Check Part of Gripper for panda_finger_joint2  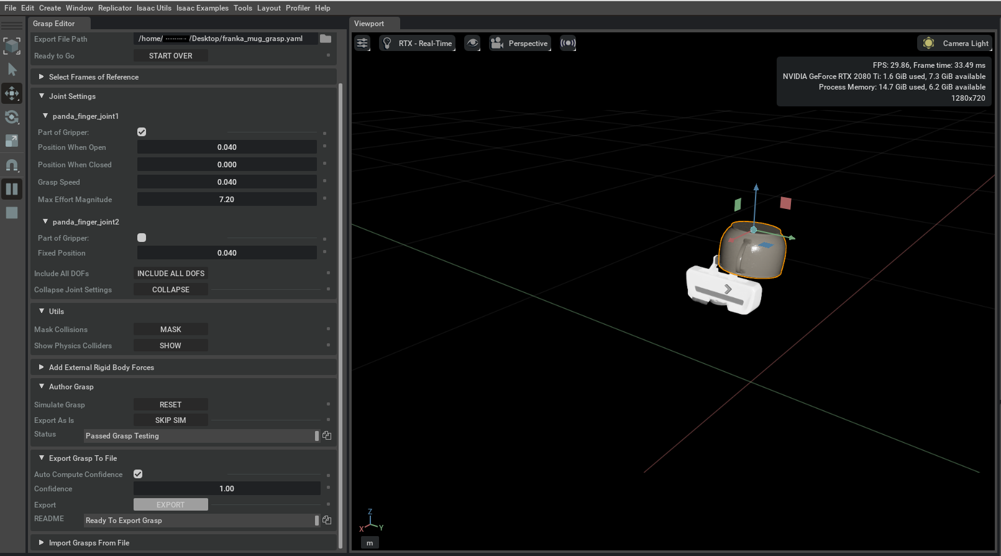pos(142,238)
